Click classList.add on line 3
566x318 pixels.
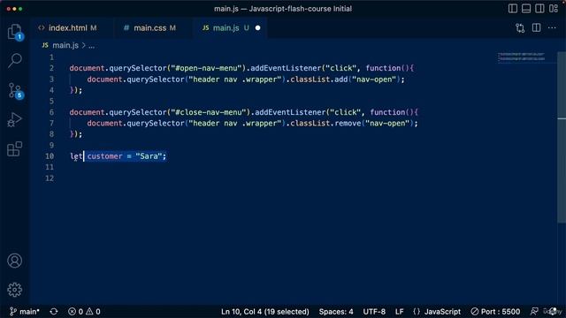pyautogui.click(x=319, y=79)
